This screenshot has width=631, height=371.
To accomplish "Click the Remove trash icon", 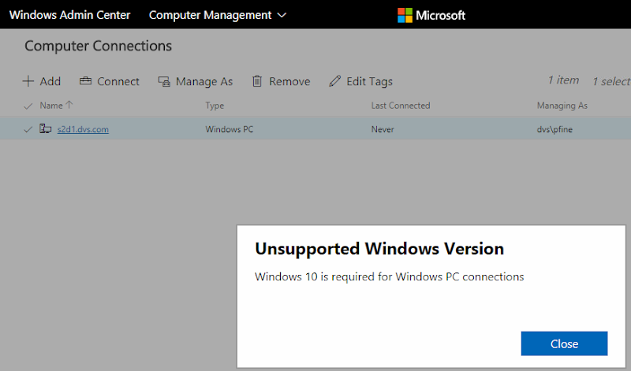I will pyautogui.click(x=257, y=81).
